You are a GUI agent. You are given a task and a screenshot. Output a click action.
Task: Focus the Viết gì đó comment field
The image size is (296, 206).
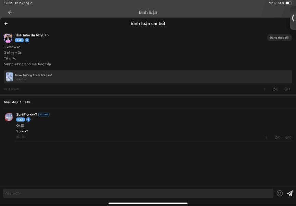(138, 193)
